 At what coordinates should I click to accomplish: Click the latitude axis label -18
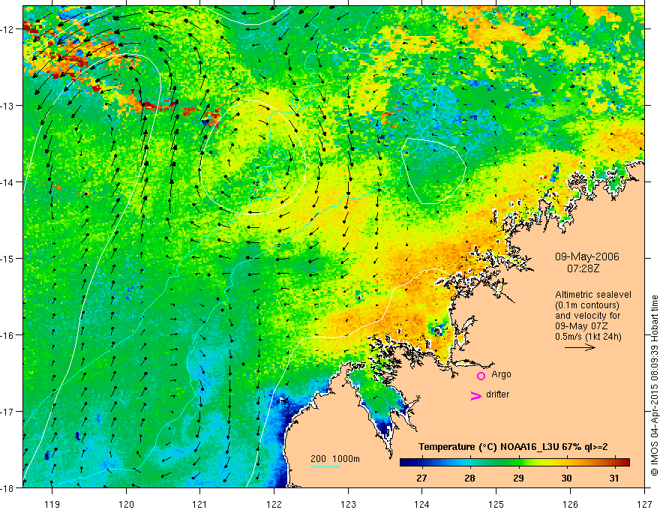pyautogui.click(x=7, y=487)
